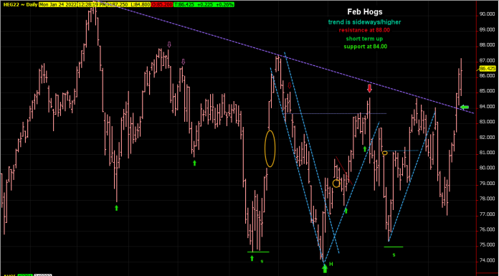Select the green up arrow near 80.300 low

[195, 163]
